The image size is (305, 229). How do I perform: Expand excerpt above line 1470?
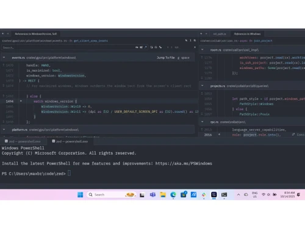click(4, 65)
